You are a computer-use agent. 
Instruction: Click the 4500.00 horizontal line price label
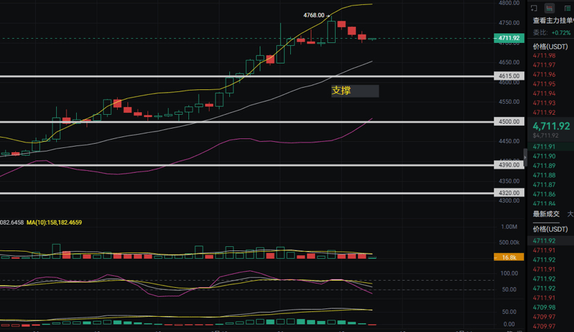(508, 122)
